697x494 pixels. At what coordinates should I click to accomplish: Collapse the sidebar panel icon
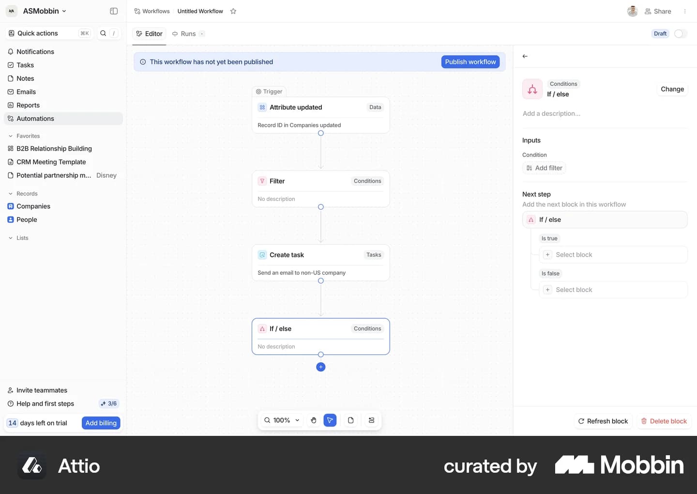pyautogui.click(x=114, y=11)
